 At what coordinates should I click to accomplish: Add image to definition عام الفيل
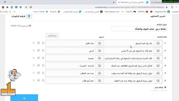[100, 43]
